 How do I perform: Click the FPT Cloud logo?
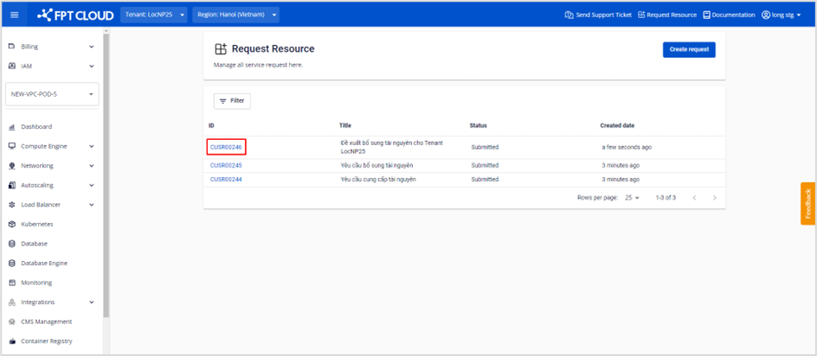tap(76, 15)
